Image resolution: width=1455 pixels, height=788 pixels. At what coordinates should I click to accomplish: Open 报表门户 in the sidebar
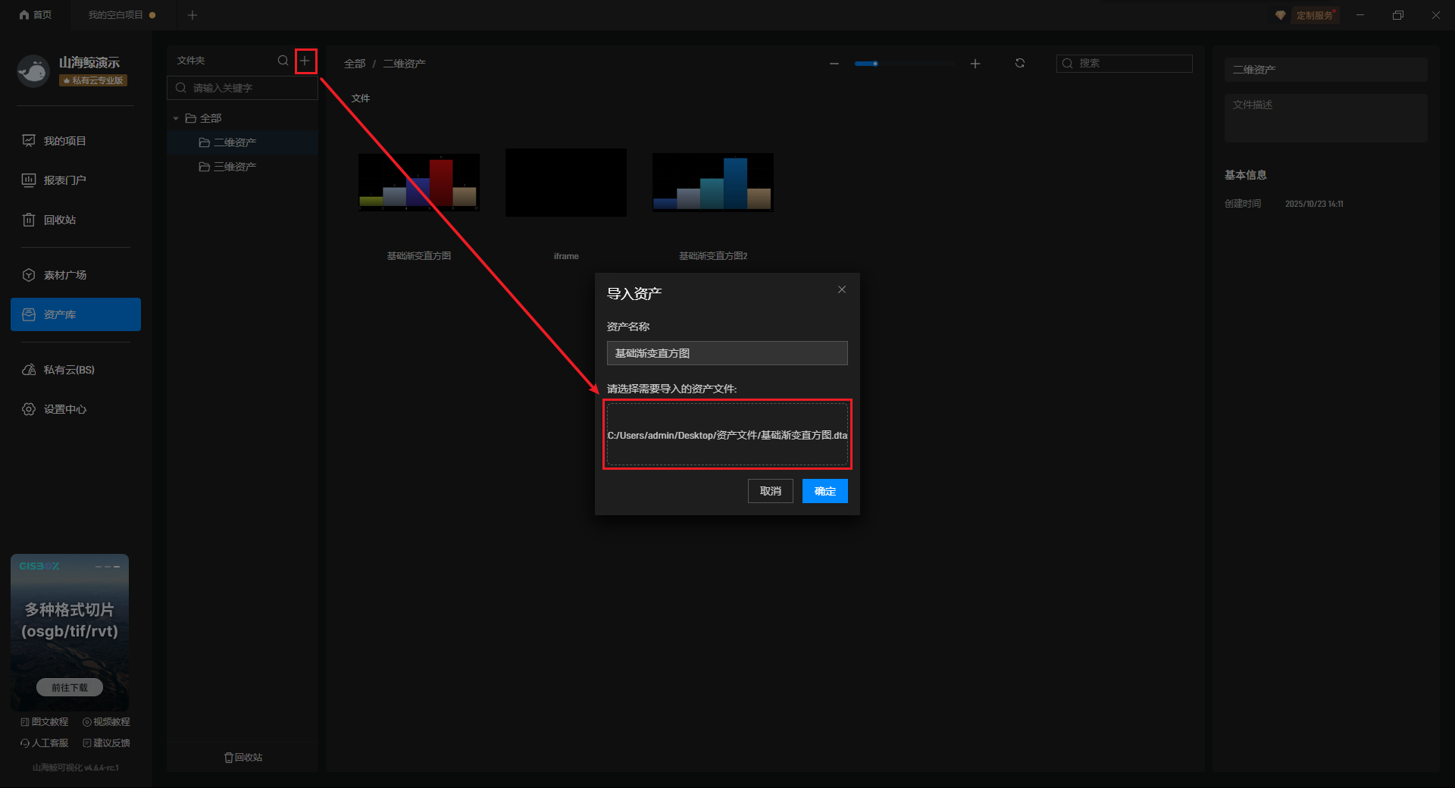76,180
